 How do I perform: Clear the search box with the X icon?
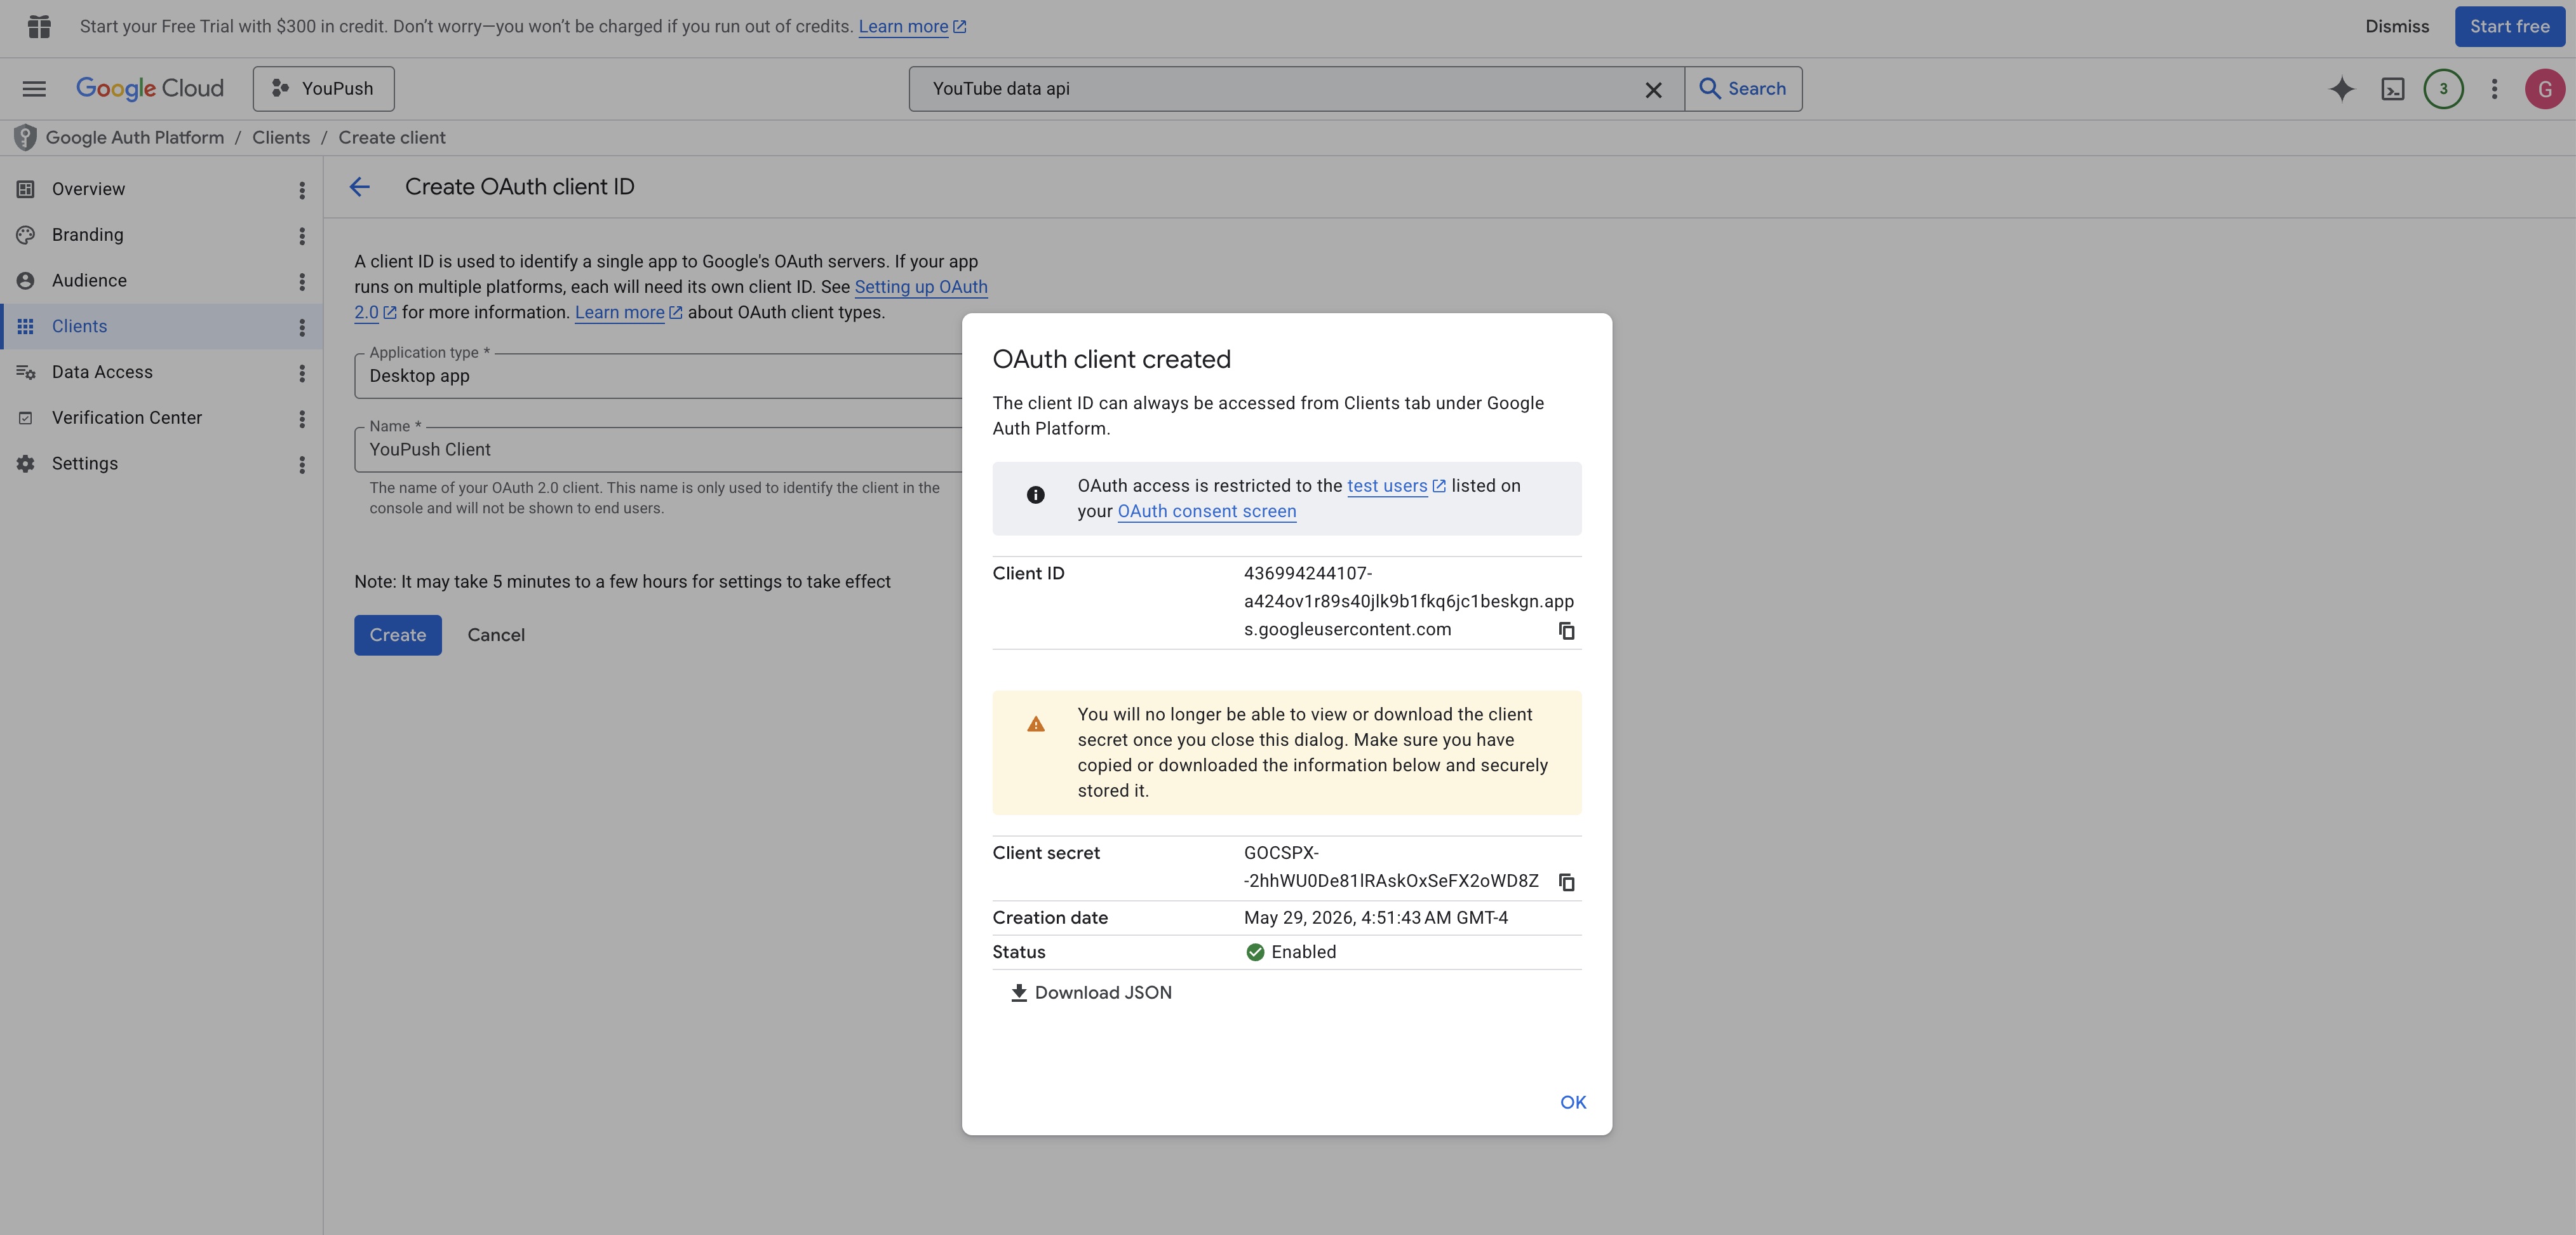pos(1653,90)
